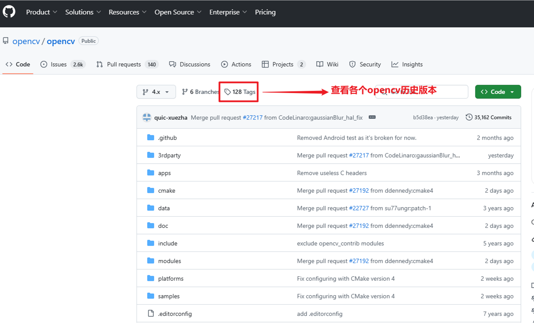View the 6 Branches list
This screenshot has height=323, width=534.
click(200, 92)
